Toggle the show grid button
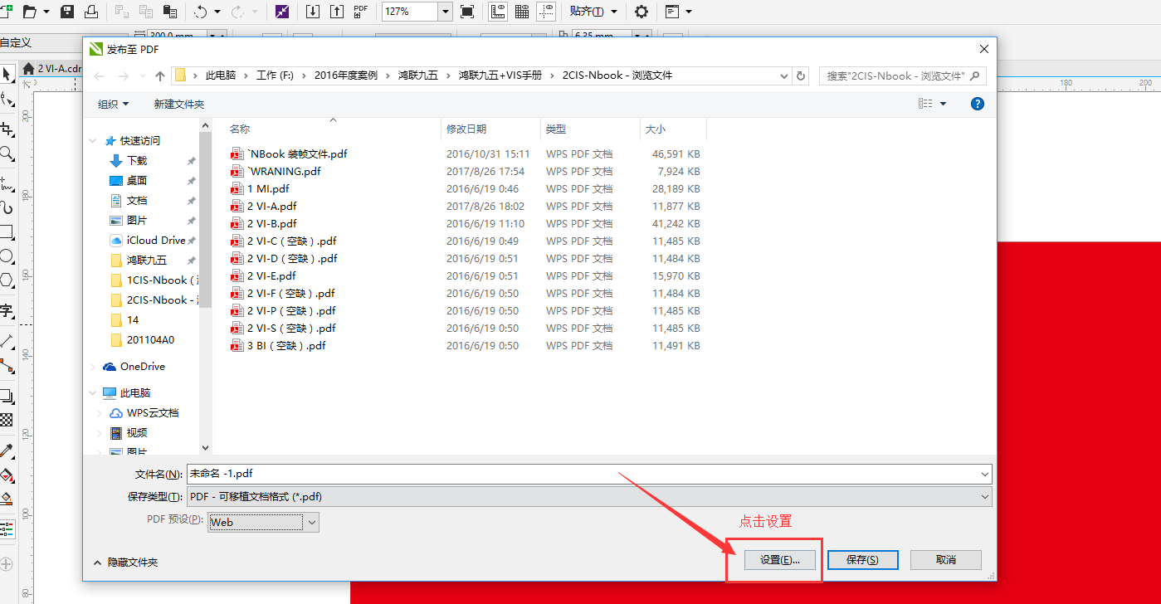Image resolution: width=1161 pixels, height=604 pixels. tap(522, 12)
